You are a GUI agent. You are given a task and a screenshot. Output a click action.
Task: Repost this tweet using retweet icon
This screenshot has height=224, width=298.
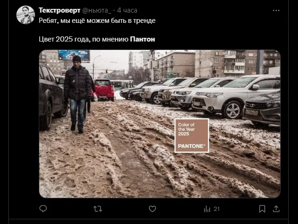98,209
